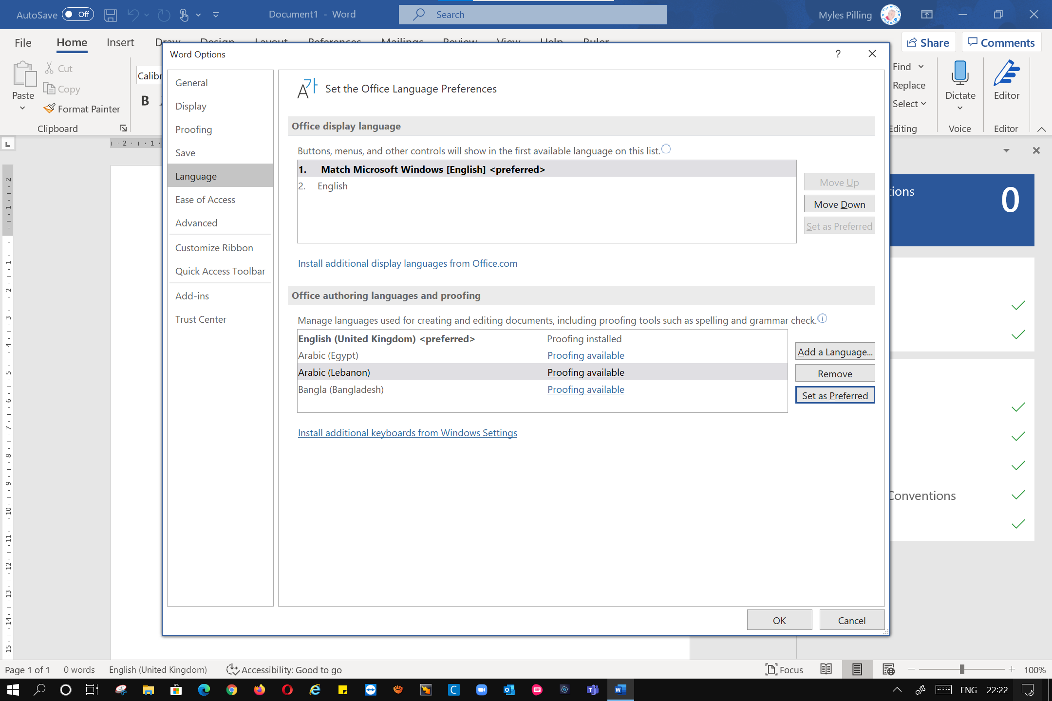Click the Save icon in title bar

tap(111, 15)
